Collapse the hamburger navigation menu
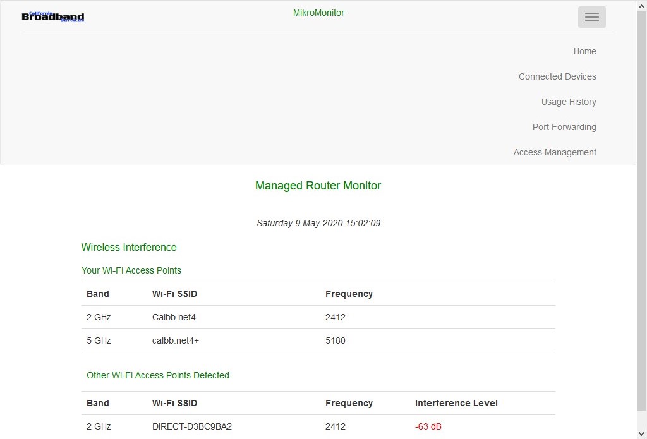Screen dimensions: 647x439 [591, 17]
